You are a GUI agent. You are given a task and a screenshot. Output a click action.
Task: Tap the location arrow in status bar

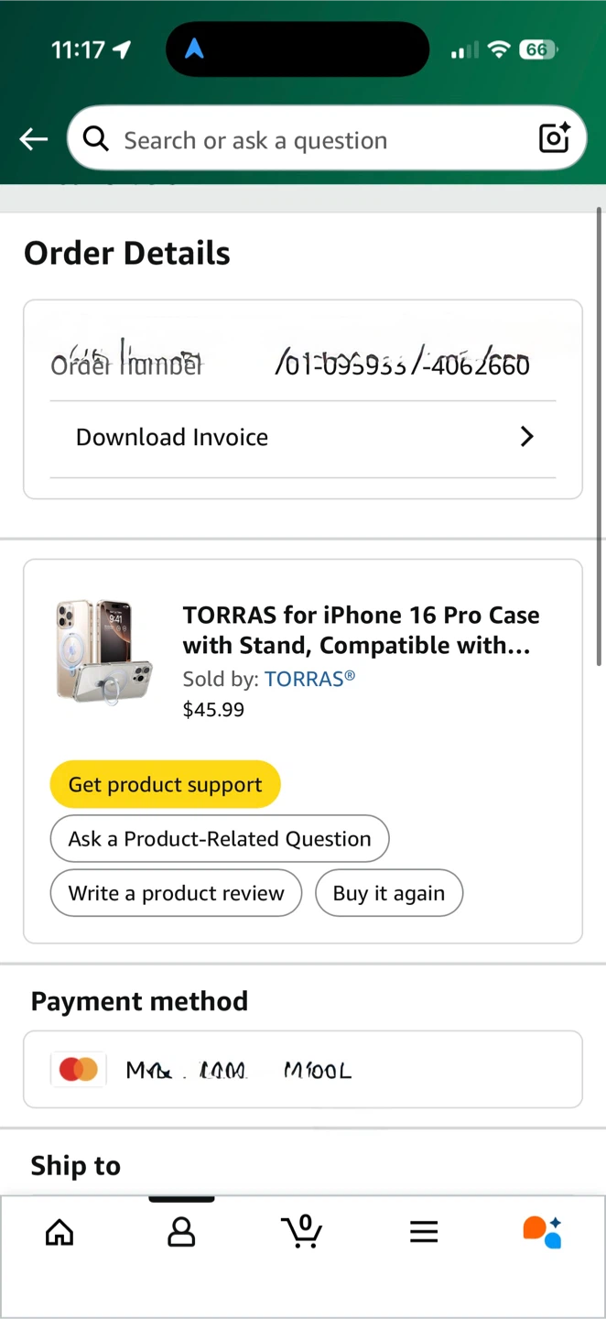122,49
